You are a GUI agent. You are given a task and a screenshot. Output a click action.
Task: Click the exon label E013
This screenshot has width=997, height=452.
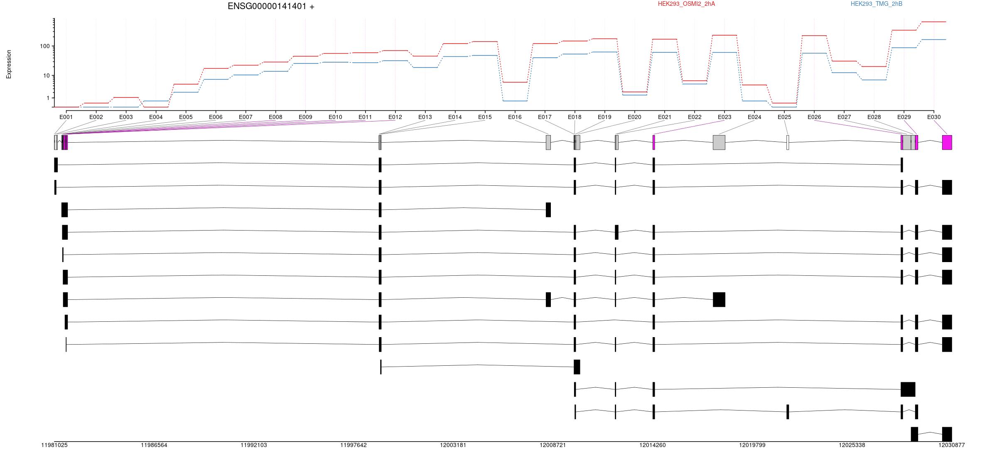click(425, 117)
